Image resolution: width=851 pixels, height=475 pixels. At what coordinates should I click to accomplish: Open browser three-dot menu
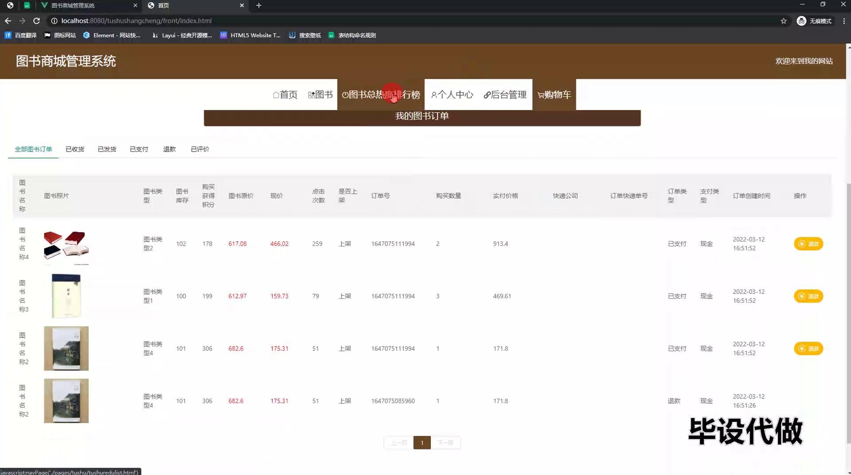(844, 21)
